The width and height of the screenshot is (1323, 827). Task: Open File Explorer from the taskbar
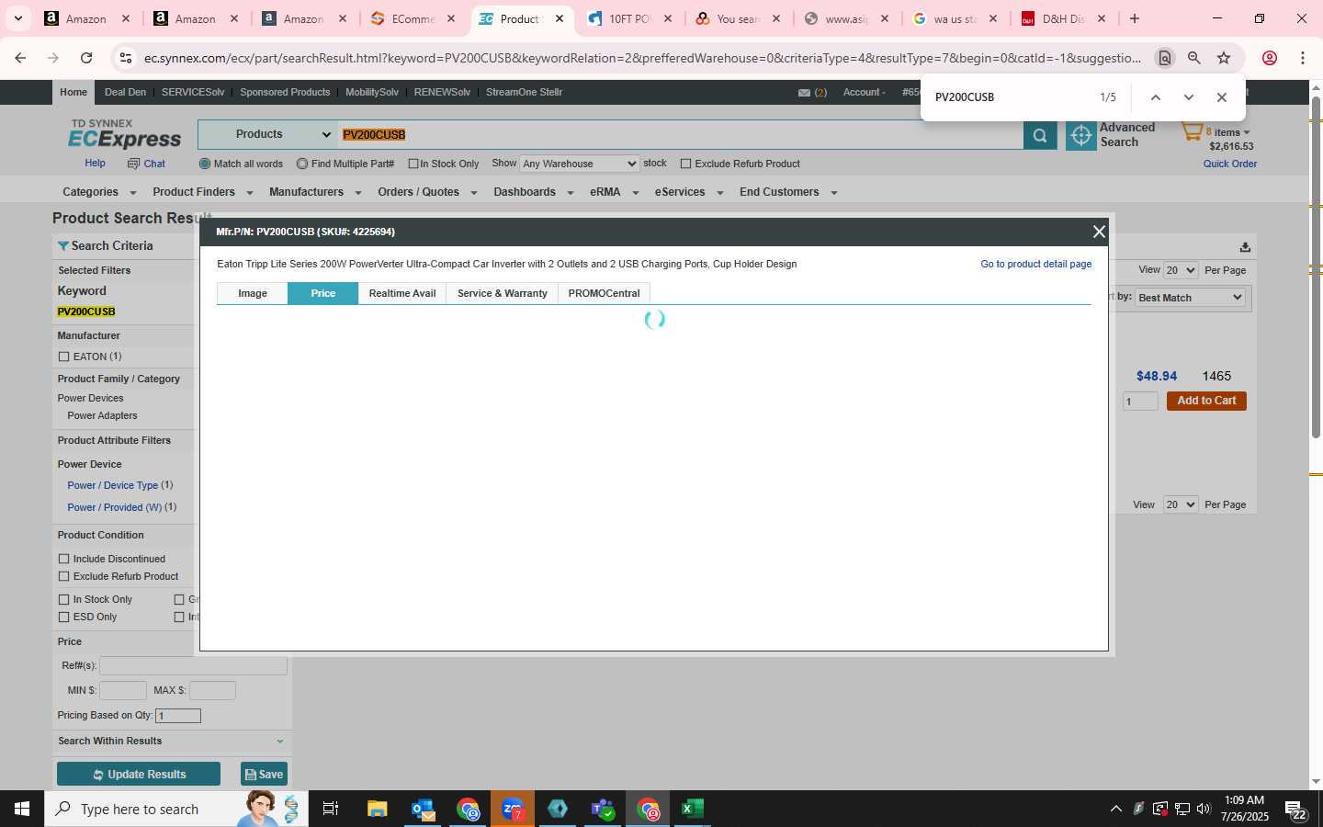pos(378,809)
